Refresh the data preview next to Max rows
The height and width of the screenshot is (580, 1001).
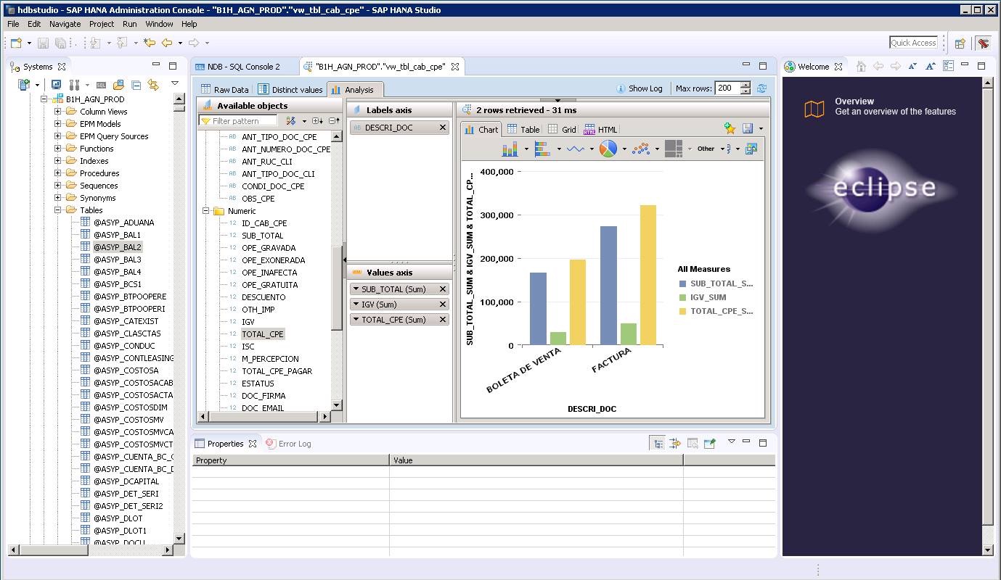tap(762, 88)
